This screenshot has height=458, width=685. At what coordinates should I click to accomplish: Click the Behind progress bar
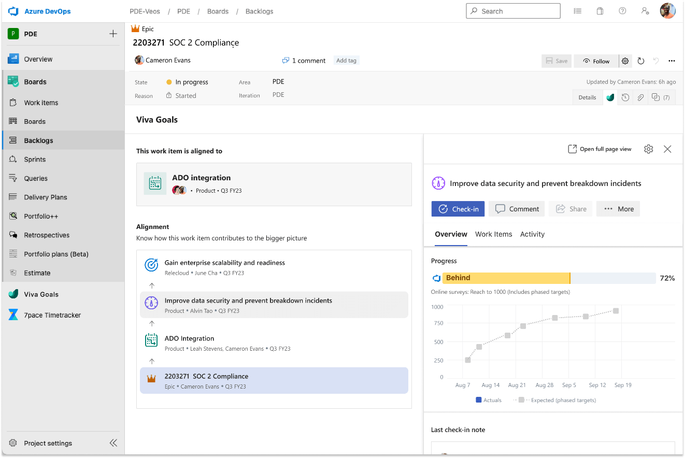(x=505, y=278)
